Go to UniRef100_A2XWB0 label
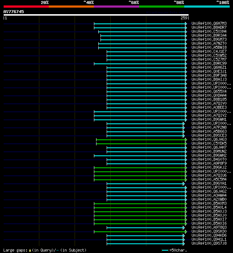Screen dimensions: 233x253 click(x=209, y=199)
